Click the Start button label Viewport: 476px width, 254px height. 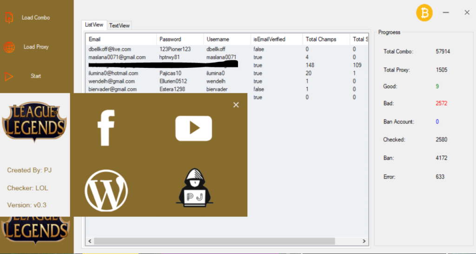35,76
